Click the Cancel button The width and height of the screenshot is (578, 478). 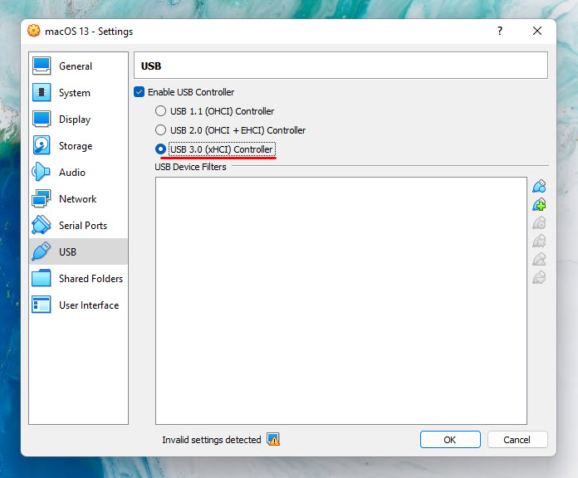tap(517, 440)
